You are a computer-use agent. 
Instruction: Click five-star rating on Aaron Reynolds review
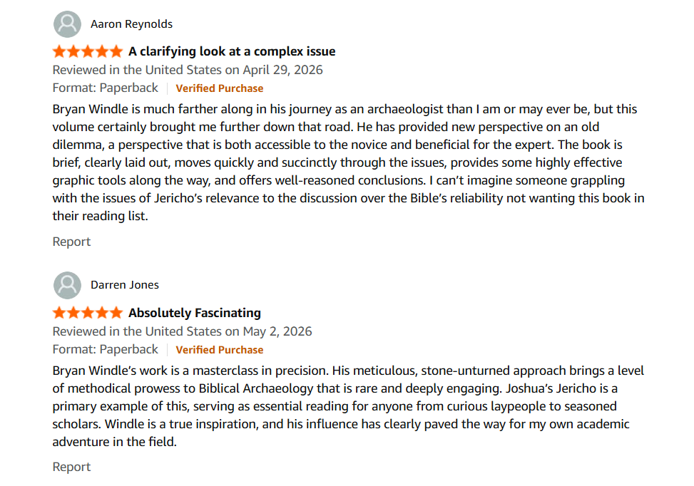tap(88, 51)
